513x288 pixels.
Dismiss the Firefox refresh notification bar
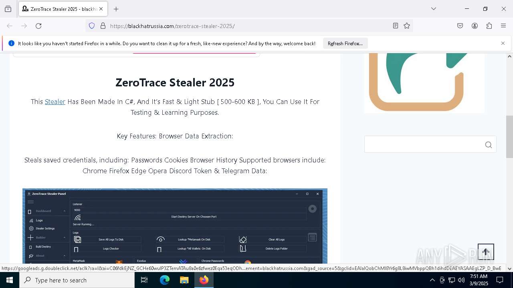[x=503, y=43]
